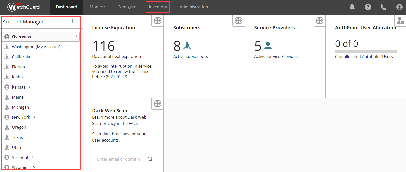Open Overview three-dot options menu
The width and height of the screenshot is (406, 172).
[x=77, y=37]
